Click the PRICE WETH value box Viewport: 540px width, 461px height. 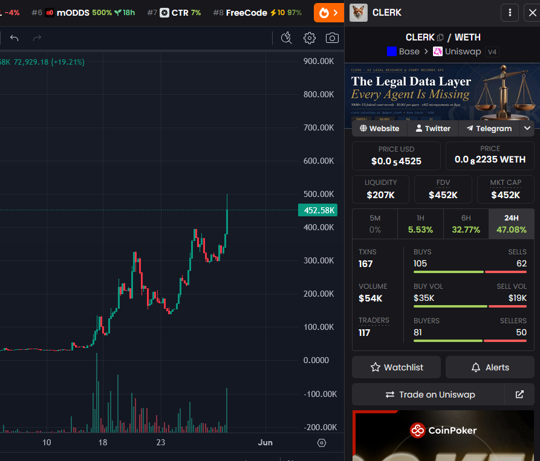[x=490, y=156]
